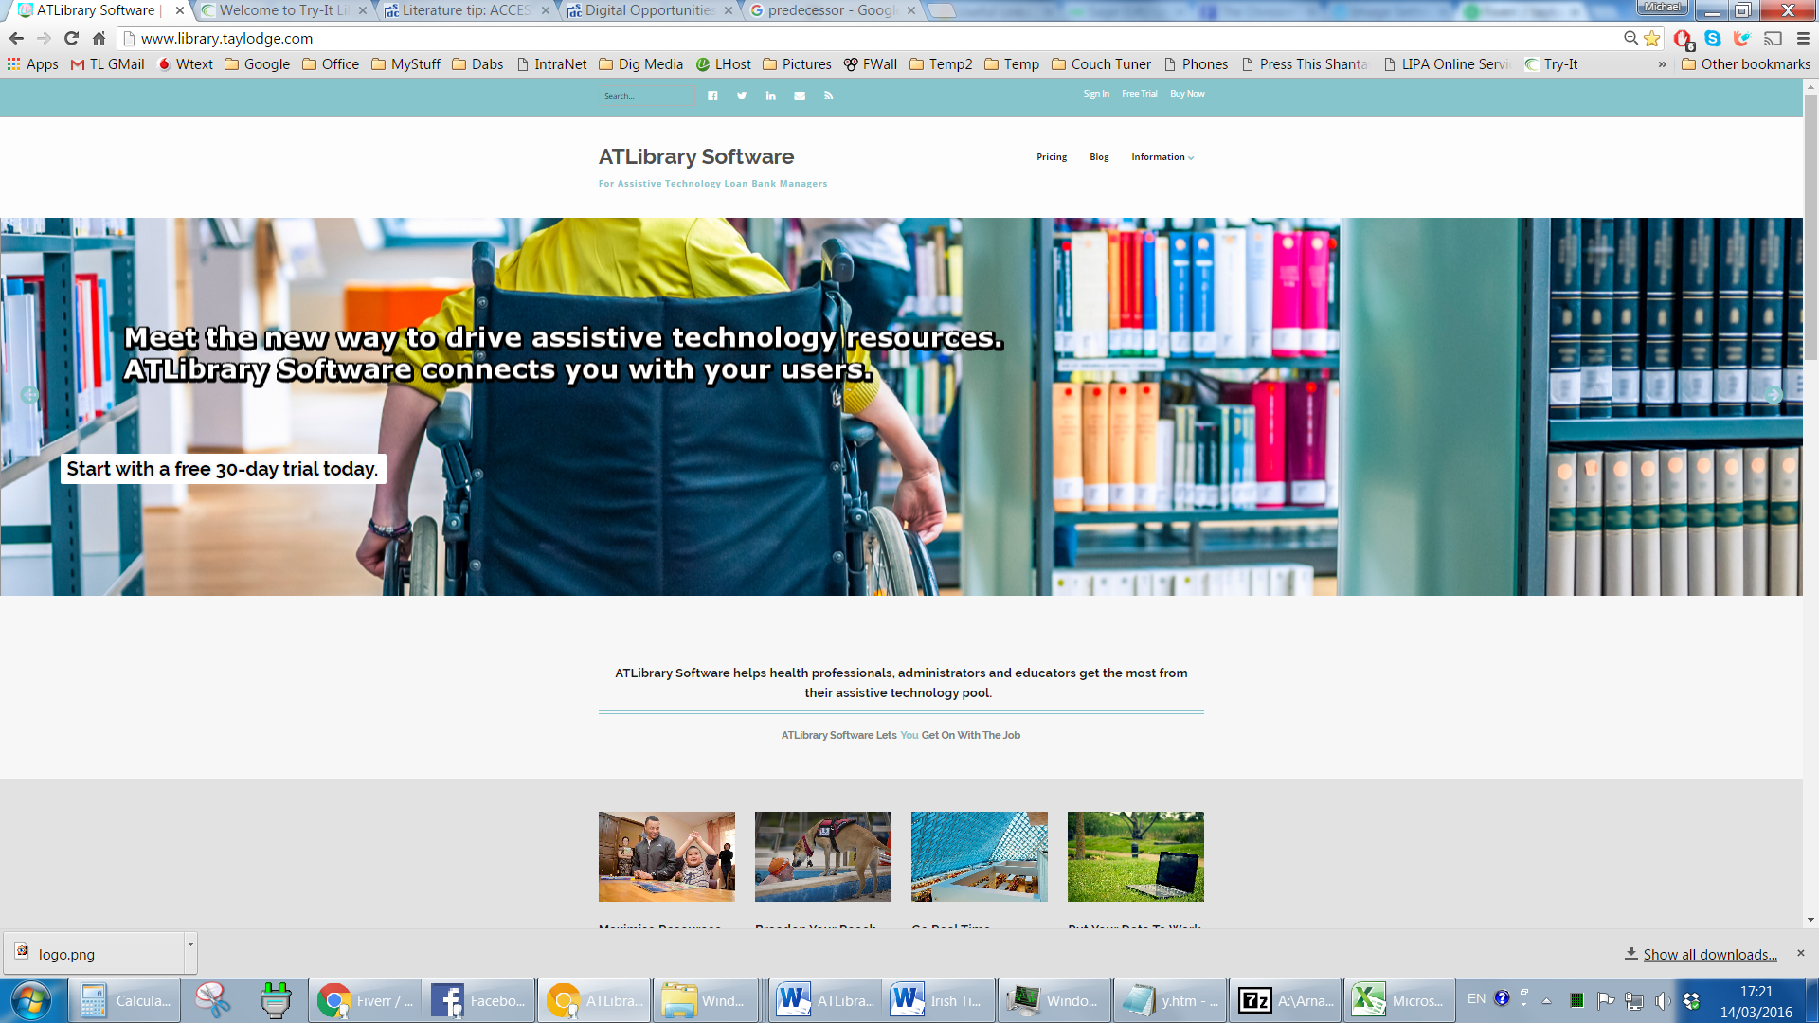Toggle the bookmark star in address bar
This screenshot has height=1023, width=1819.
pyautogui.click(x=1652, y=39)
